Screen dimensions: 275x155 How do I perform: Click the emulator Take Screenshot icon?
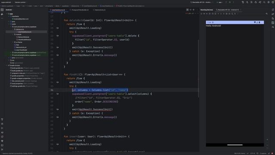(x=226, y=14)
